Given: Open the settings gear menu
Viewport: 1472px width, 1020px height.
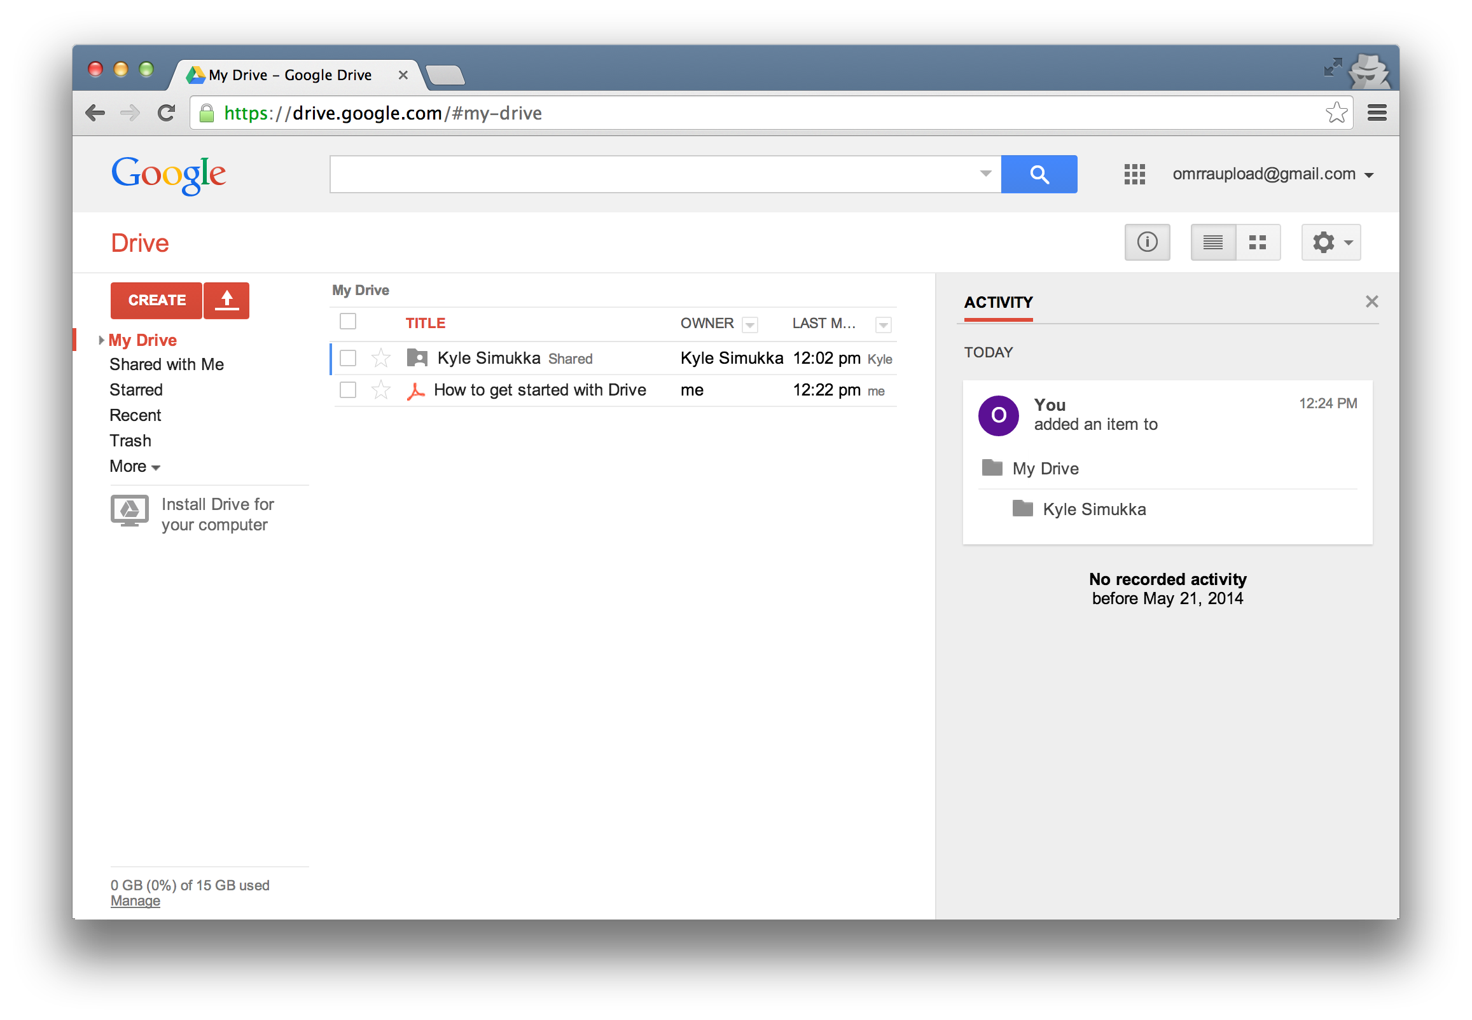Looking at the screenshot, I should click(1331, 242).
